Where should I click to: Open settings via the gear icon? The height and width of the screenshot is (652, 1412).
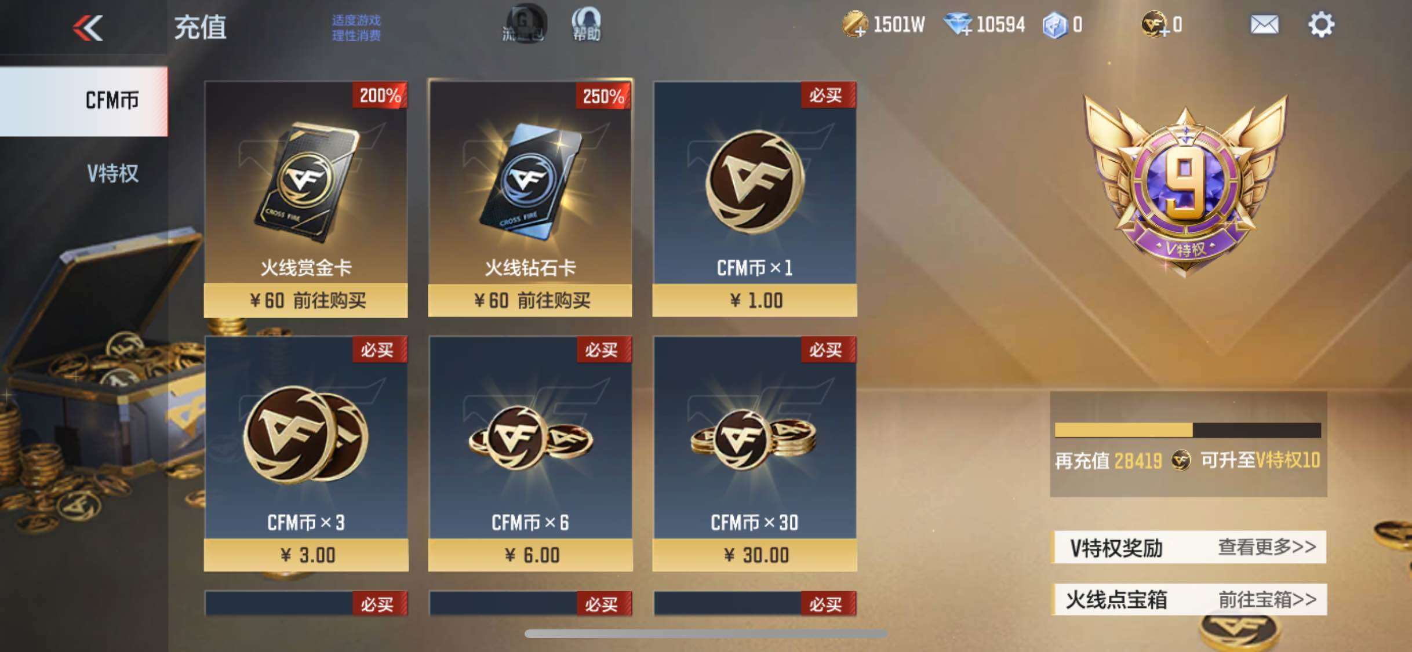pos(1321,25)
